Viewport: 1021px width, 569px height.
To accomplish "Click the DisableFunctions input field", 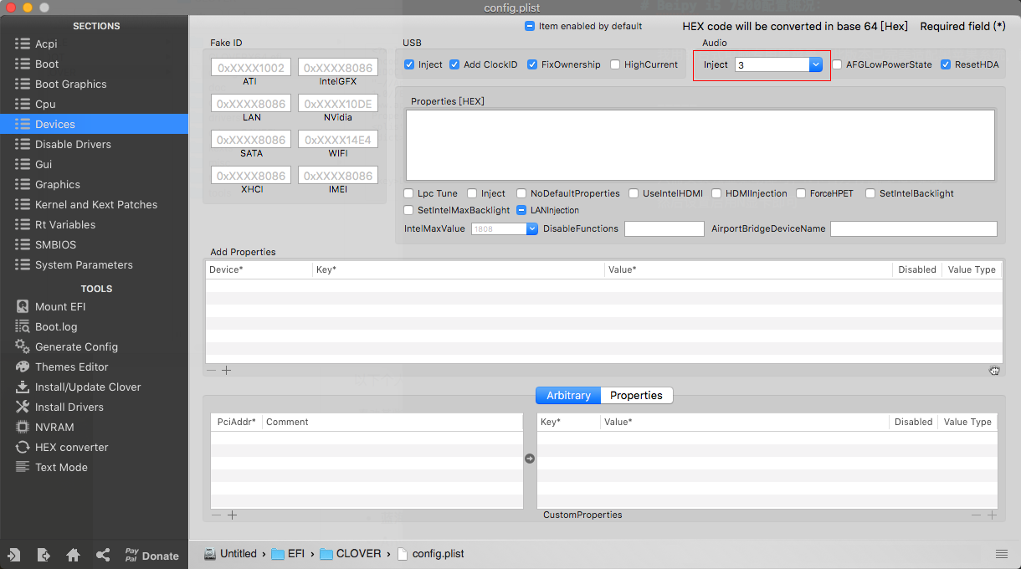I will pos(664,228).
